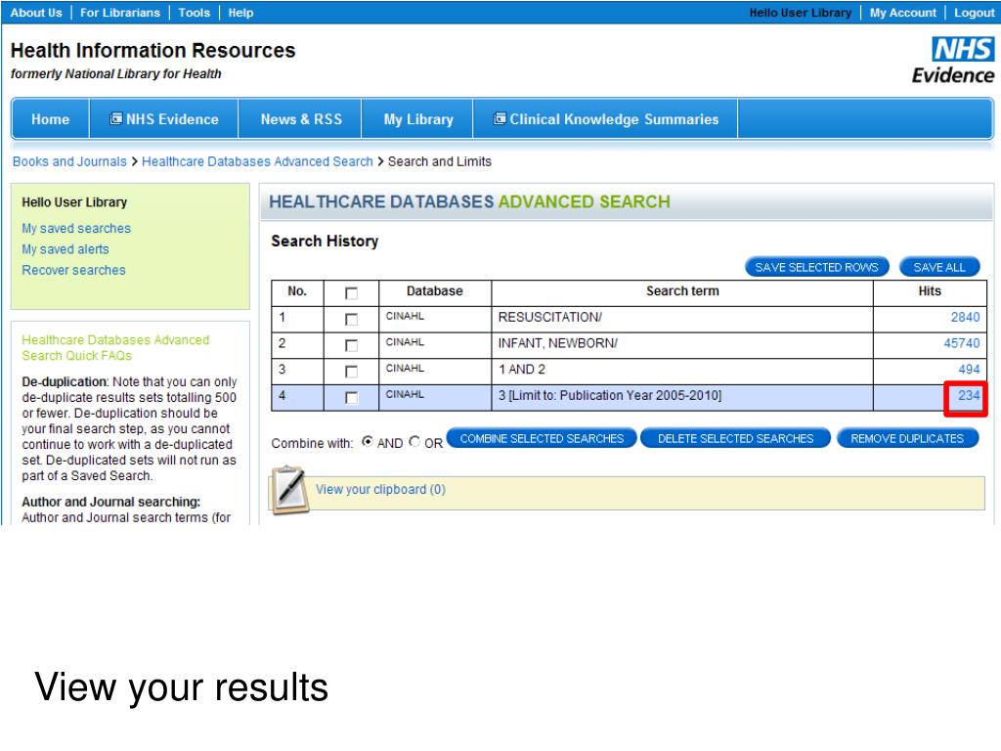
Task: Open the NHS Evidence tab
Action: [x=164, y=119]
